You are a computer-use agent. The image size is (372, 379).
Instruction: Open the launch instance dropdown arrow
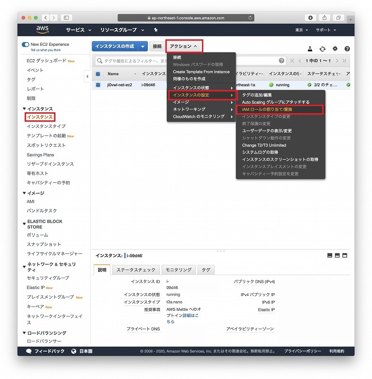tap(143, 46)
